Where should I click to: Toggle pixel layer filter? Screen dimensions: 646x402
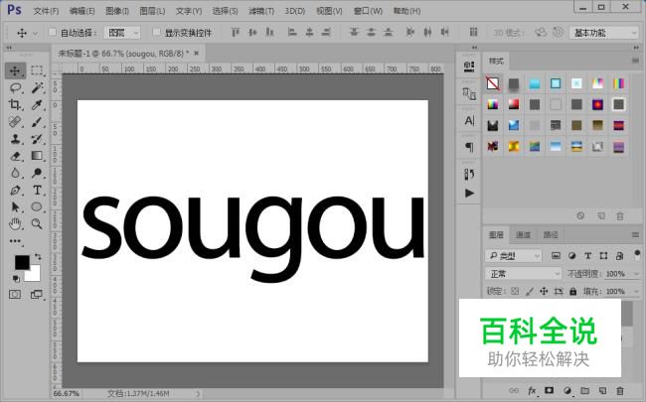pos(556,256)
